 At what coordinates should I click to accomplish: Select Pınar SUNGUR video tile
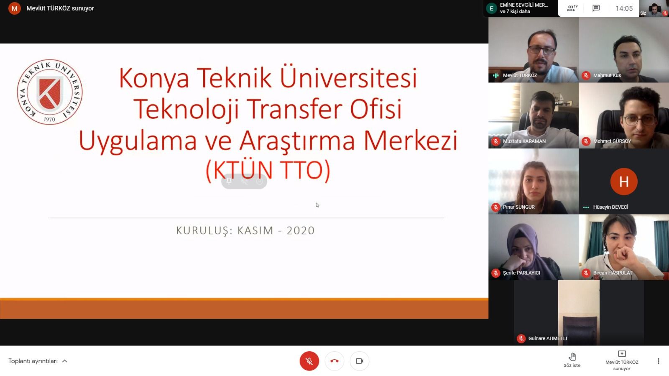(x=534, y=181)
